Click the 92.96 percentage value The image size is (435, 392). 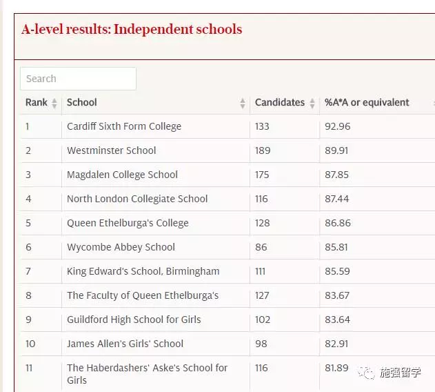(x=338, y=127)
